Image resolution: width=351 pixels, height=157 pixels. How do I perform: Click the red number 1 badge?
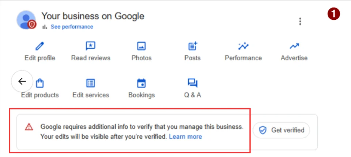coord(333,14)
